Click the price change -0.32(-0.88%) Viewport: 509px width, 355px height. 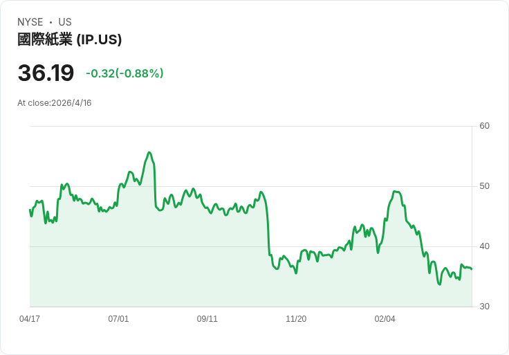pos(124,73)
